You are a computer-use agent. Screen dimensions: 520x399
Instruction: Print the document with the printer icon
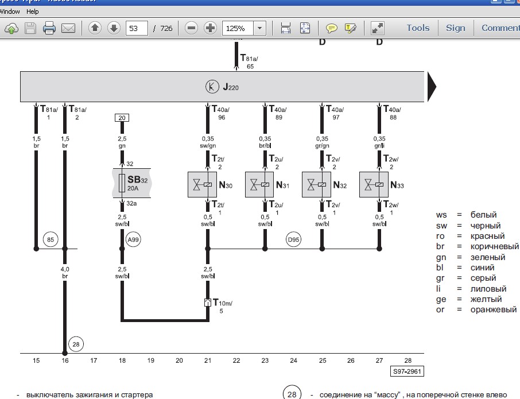click(49, 28)
